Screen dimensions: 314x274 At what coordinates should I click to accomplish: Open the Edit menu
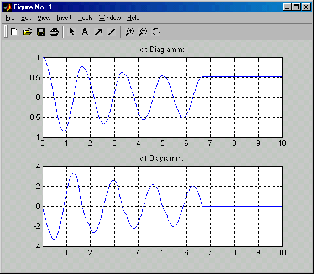(26, 18)
